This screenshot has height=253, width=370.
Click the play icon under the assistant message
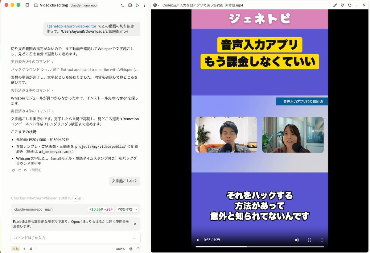point(26,170)
